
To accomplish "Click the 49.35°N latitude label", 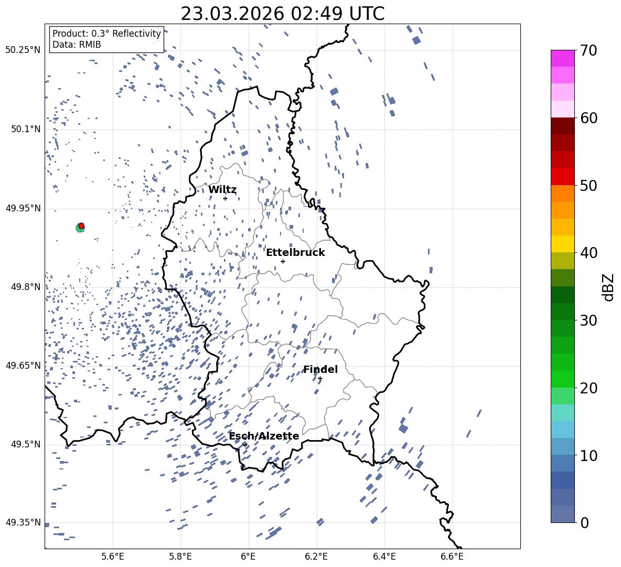I will [x=23, y=522].
